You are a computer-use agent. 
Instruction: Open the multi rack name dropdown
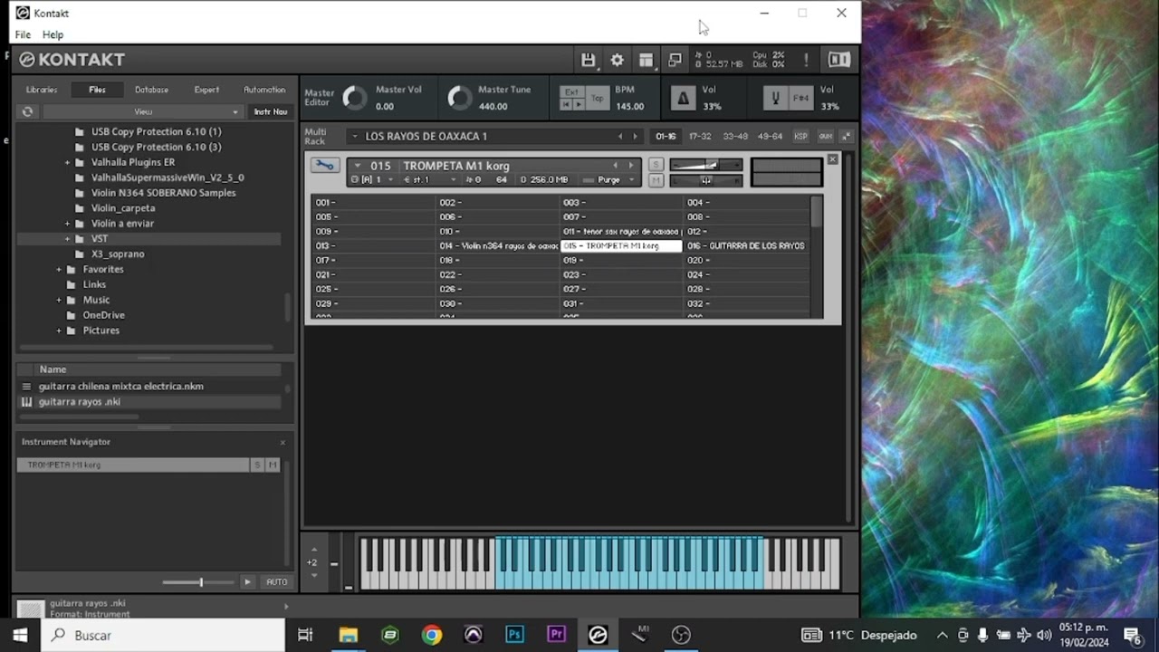coord(353,137)
